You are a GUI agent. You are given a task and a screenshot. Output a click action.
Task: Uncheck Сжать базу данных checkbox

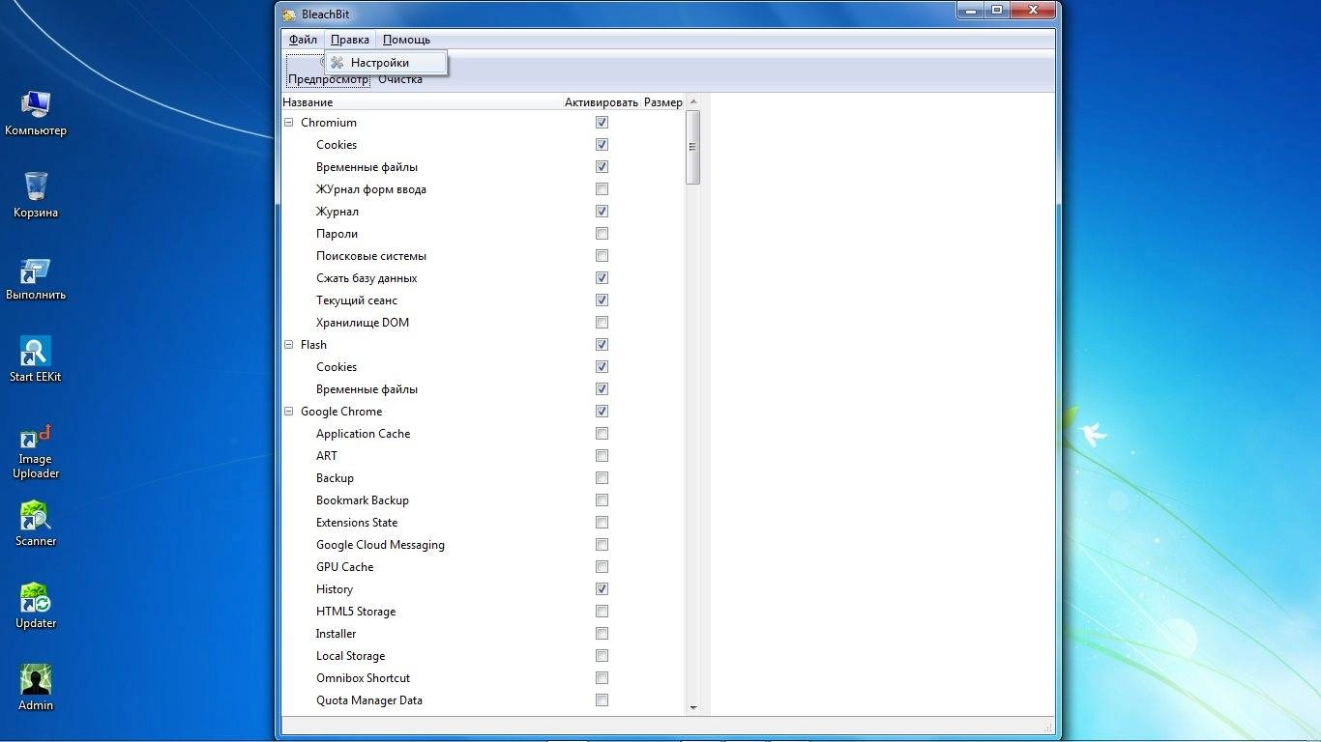click(602, 278)
